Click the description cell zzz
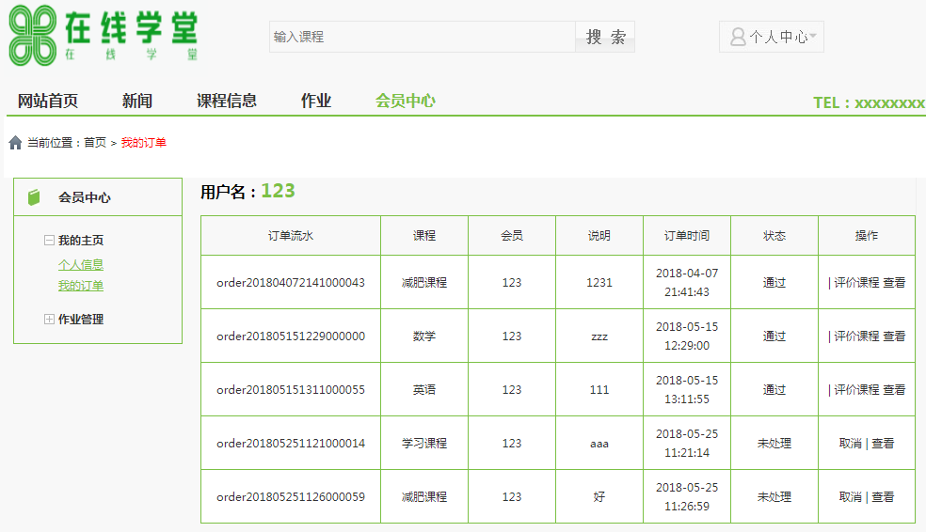926x532 pixels. click(599, 336)
